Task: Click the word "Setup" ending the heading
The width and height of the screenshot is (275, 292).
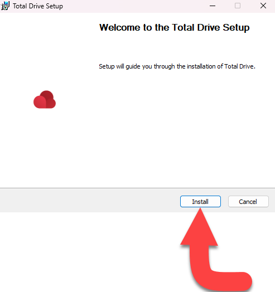Action: coord(236,28)
